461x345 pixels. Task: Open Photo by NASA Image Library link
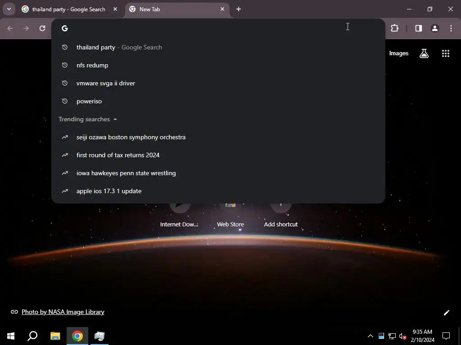[x=63, y=312]
